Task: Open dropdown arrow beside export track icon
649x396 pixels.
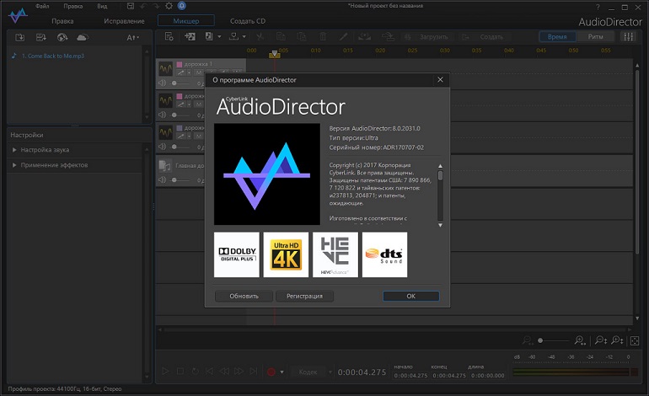Action: [x=244, y=37]
